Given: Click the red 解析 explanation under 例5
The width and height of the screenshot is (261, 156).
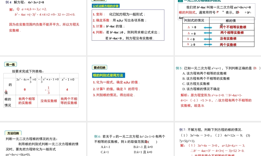Looking at the screenshot, I should (x=216, y=100).
